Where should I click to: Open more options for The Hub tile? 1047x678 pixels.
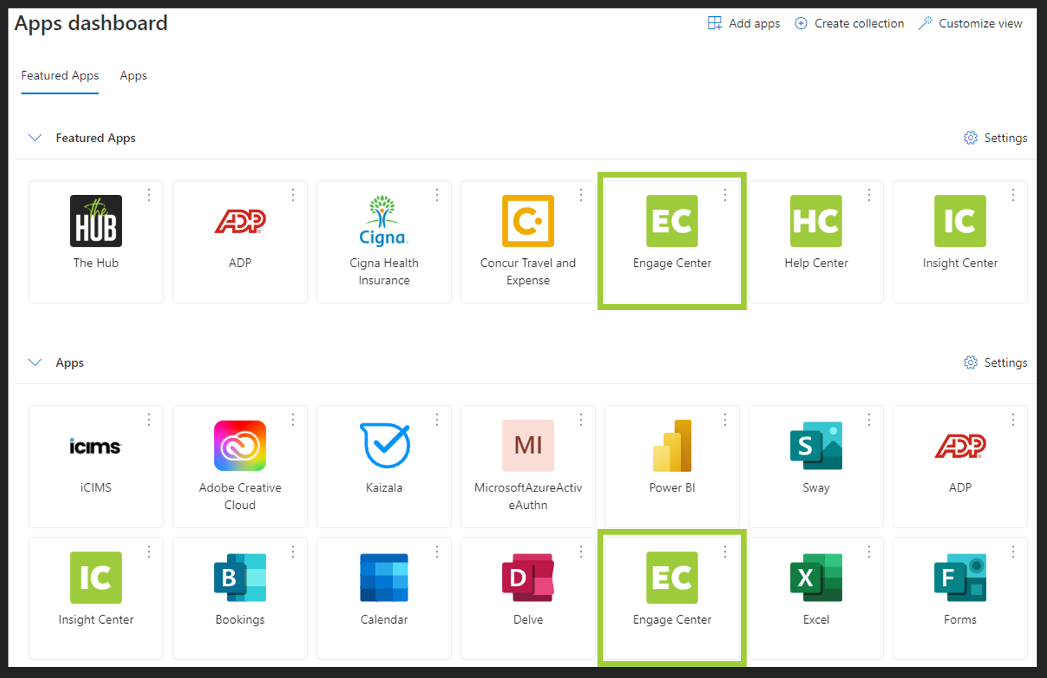click(149, 195)
